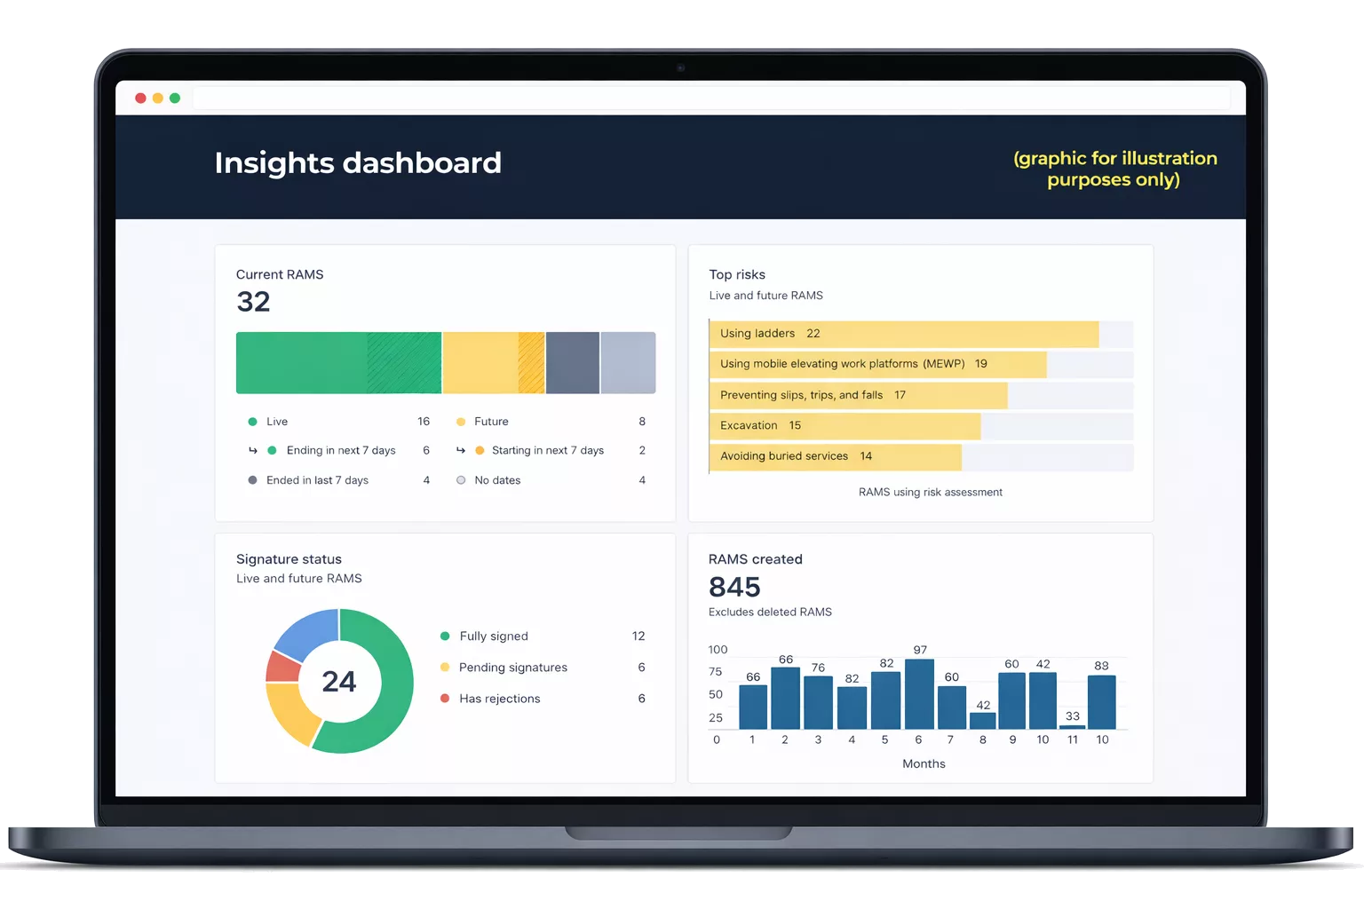
Task: Select the Using ladders risk bar
Action: click(x=903, y=334)
